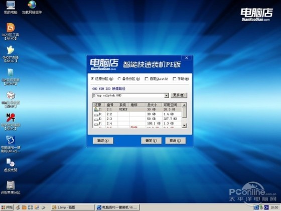
Task: Click the "327.7 MB" free space cell
Action: (170, 119)
